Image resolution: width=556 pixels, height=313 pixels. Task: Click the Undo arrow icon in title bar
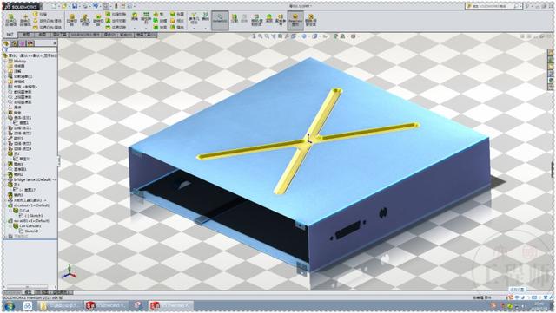(x=96, y=6)
